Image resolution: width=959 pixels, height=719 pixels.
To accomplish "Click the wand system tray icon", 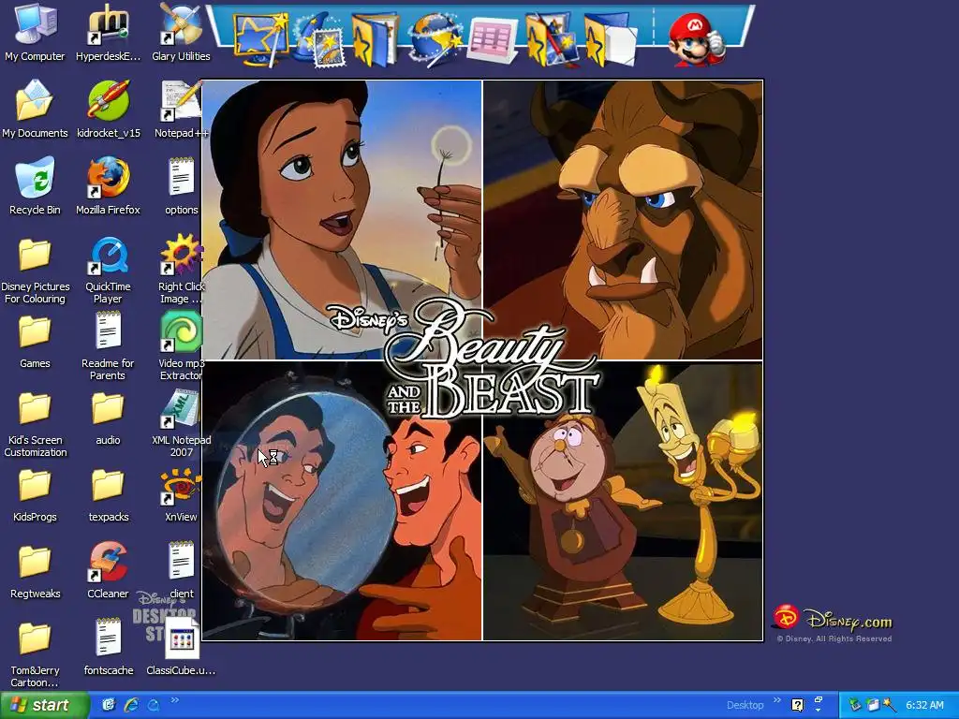I will (890, 705).
